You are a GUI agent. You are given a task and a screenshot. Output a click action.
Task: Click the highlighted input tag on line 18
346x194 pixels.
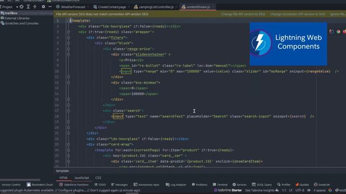(118, 116)
